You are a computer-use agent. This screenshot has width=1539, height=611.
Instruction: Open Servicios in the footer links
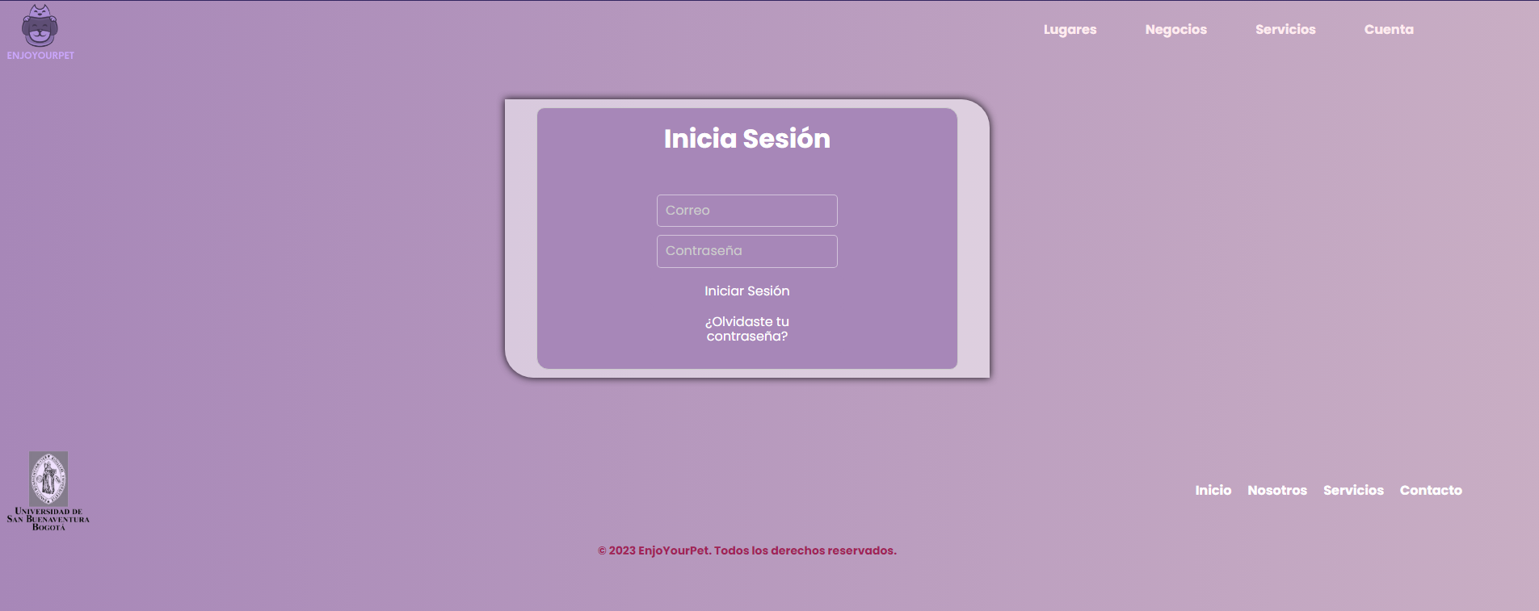(x=1353, y=490)
